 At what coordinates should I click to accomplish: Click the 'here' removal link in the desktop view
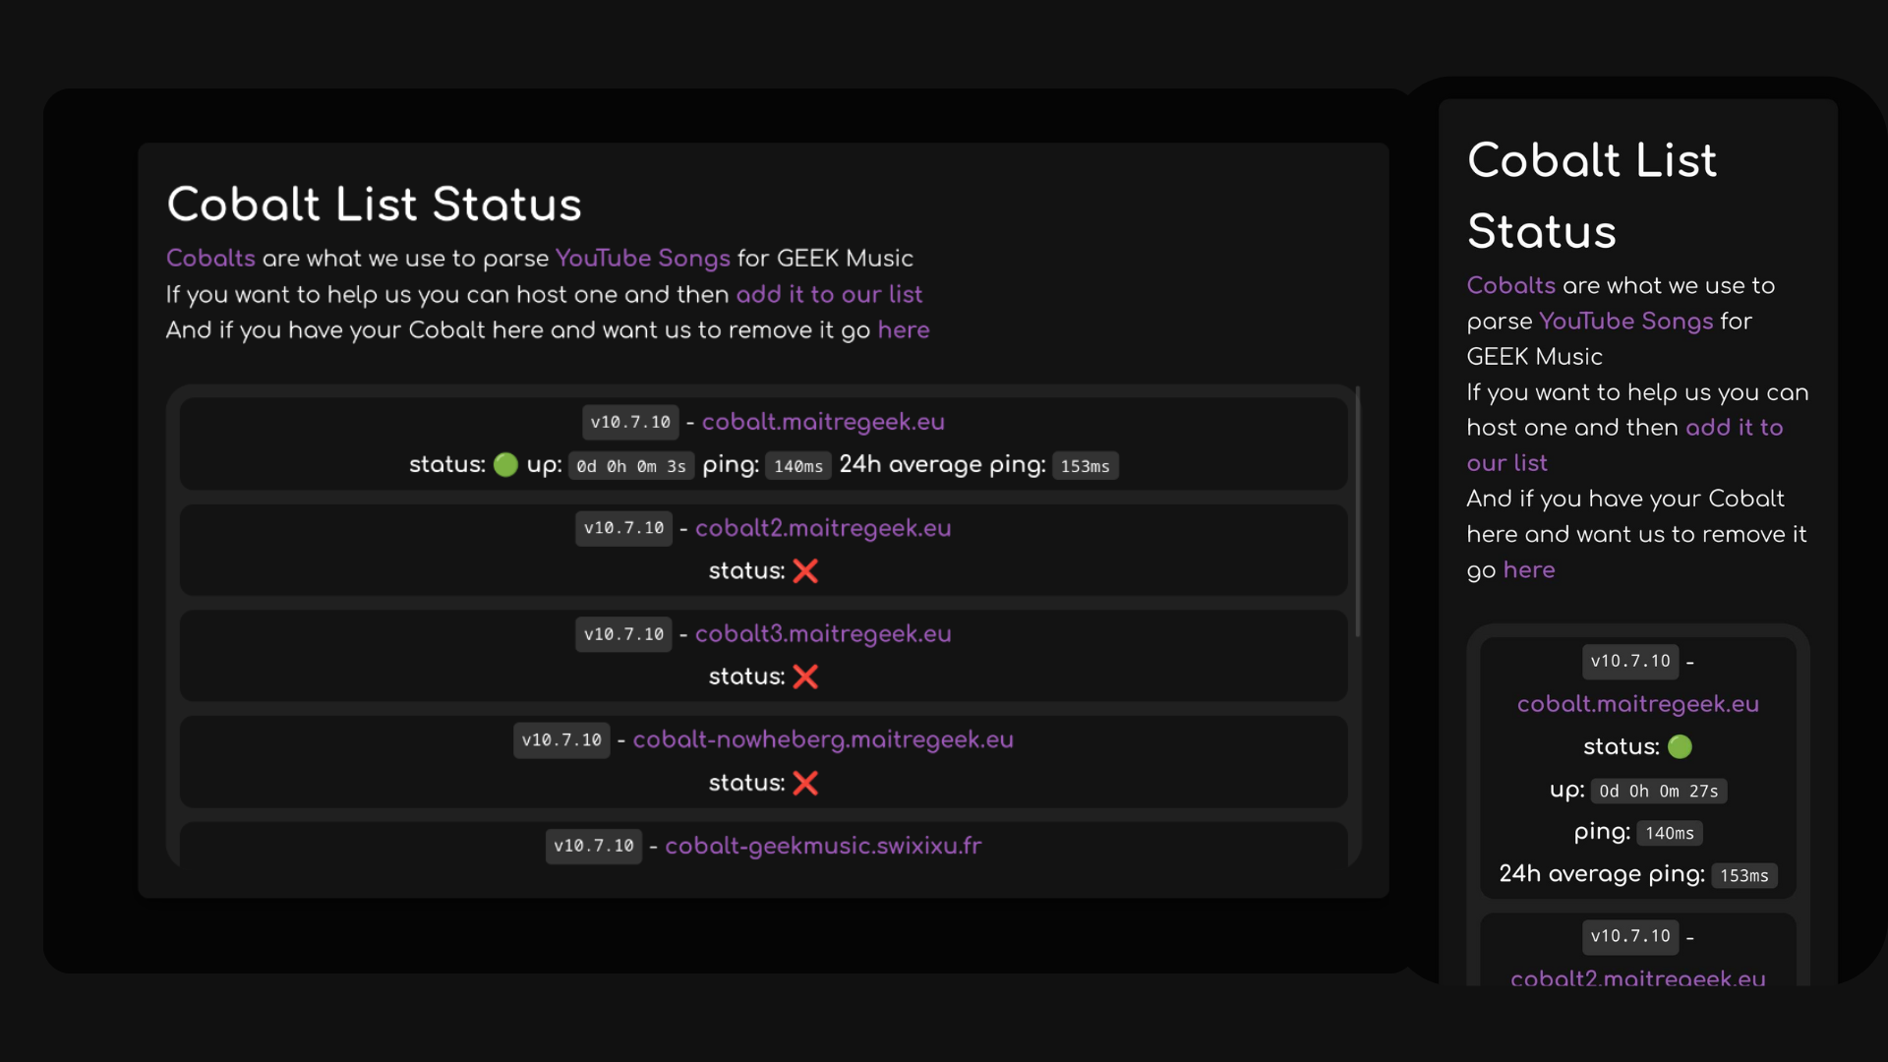tap(904, 330)
